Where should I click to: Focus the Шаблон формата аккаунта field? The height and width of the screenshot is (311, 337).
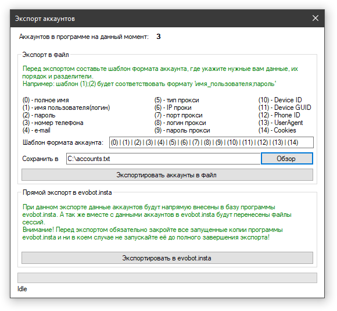coord(211,142)
